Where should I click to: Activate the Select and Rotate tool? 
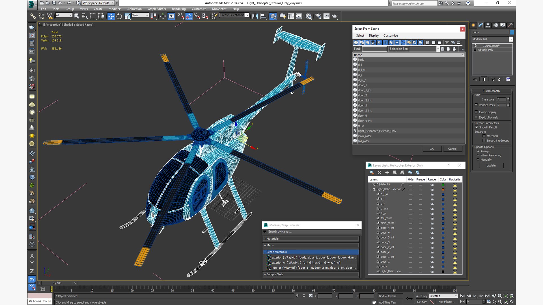point(119,16)
